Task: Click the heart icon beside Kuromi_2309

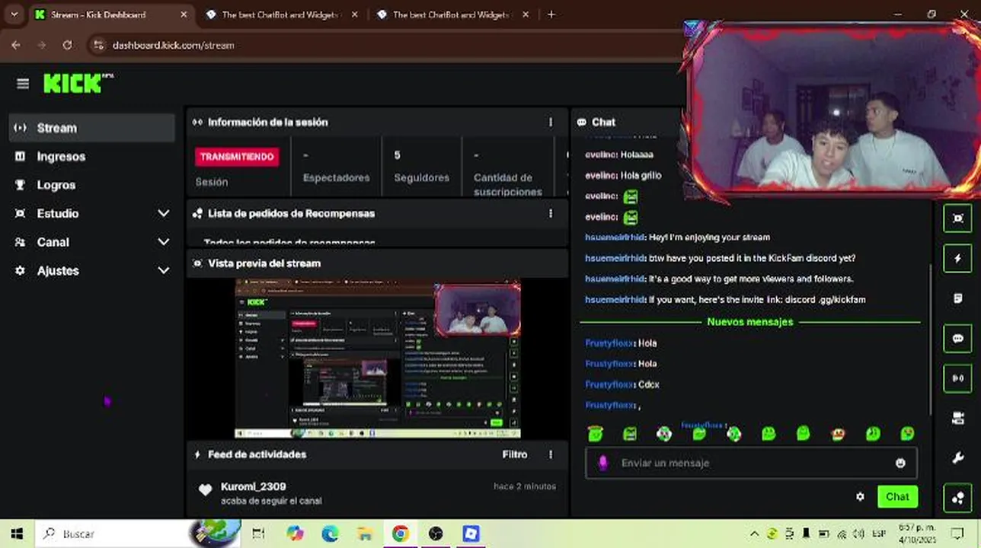Action: click(205, 490)
